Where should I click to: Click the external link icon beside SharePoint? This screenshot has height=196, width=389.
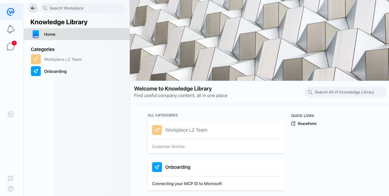(293, 123)
